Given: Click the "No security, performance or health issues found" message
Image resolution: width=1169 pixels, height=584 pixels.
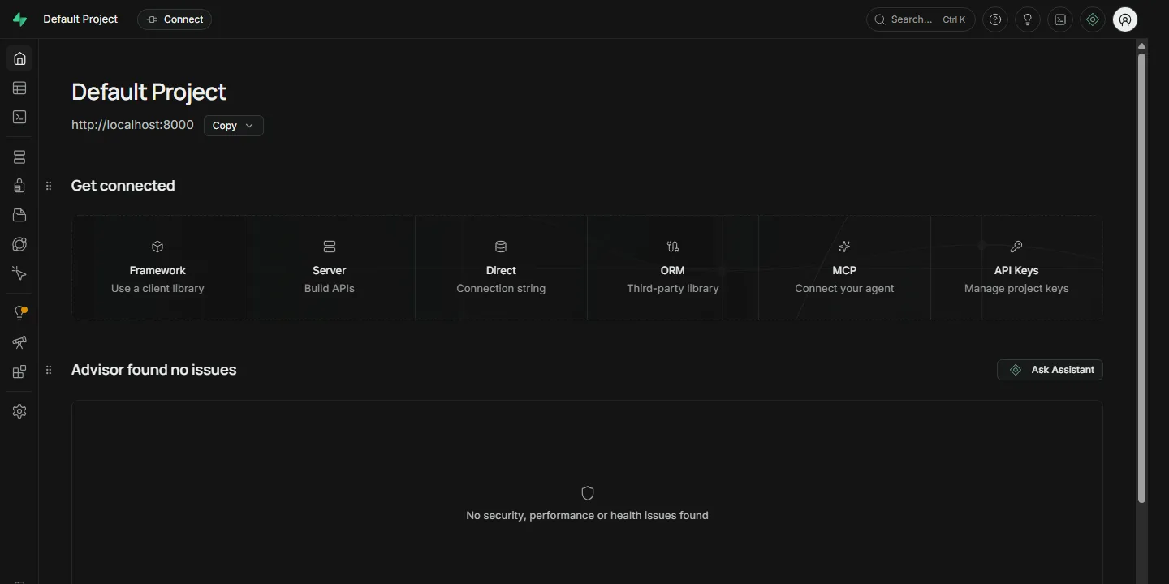Looking at the screenshot, I should (x=587, y=515).
